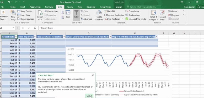Click Text to Columns
204x98 pixels.
pos(99,15)
